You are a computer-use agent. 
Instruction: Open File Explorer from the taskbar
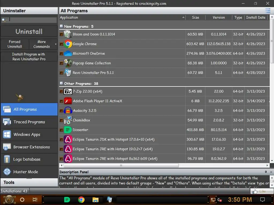96,200
